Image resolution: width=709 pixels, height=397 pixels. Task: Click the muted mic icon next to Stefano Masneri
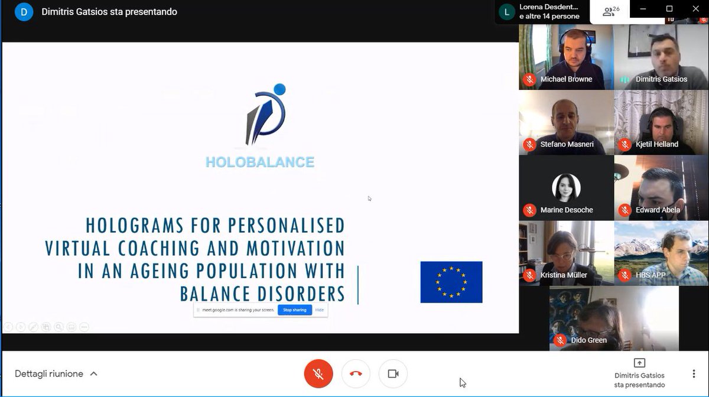coord(530,144)
